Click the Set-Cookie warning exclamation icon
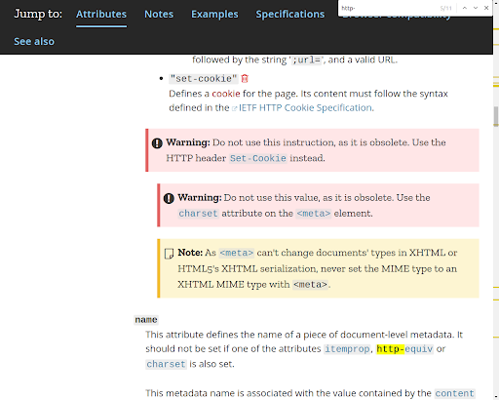 pyautogui.click(x=157, y=143)
